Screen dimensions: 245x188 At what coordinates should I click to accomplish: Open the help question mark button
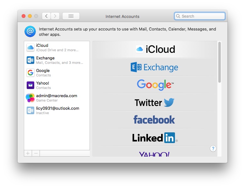pyautogui.click(x=213, y=149)
